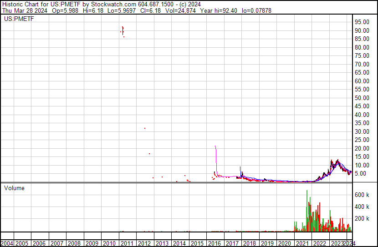Select the 2008 year marker
The image size is (378, 247).
point(74,243)
